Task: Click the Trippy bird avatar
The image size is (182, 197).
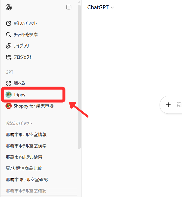Action: click(x=9, y=94)
